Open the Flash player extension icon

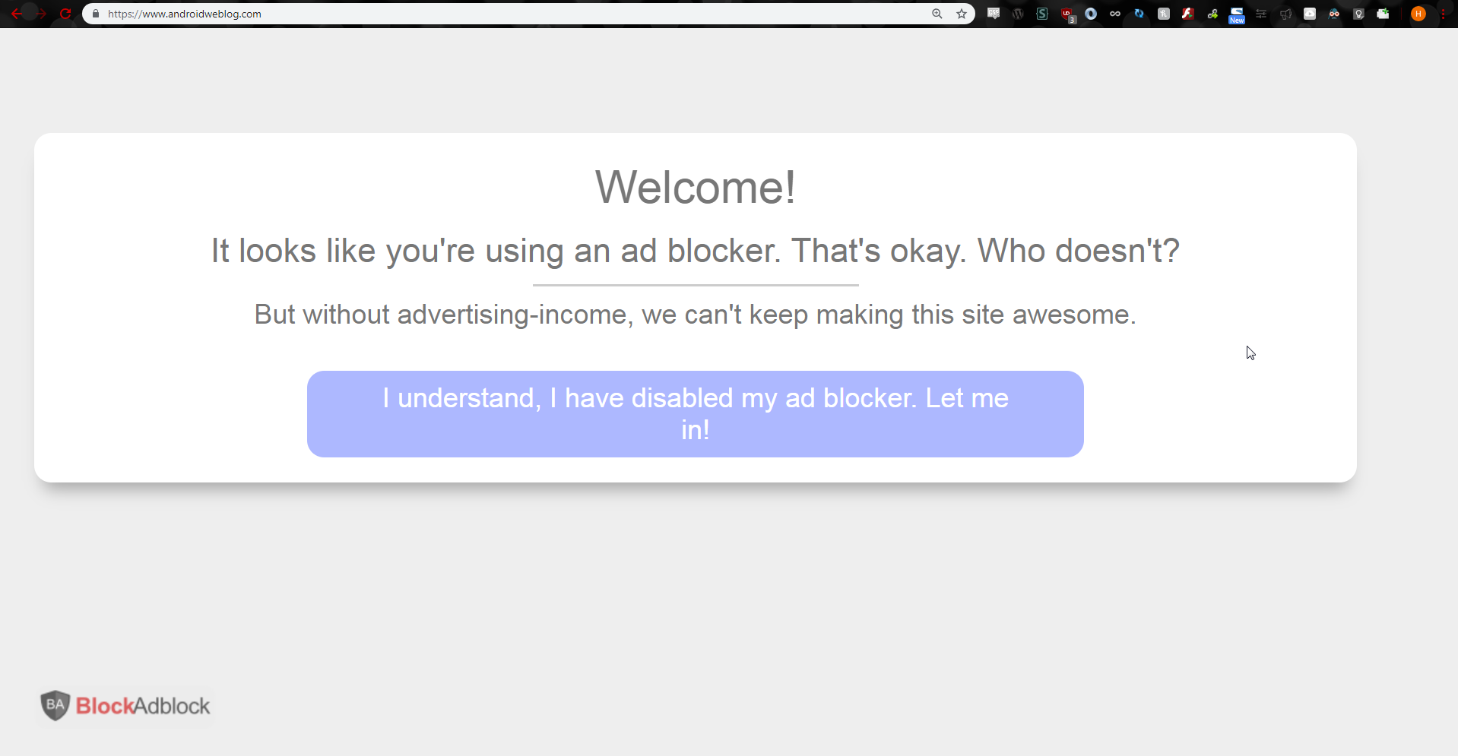(1188, 14)
